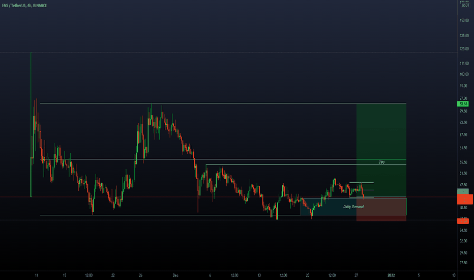
Task: Click the 73.50 price axis label
Action: point(463,122)
